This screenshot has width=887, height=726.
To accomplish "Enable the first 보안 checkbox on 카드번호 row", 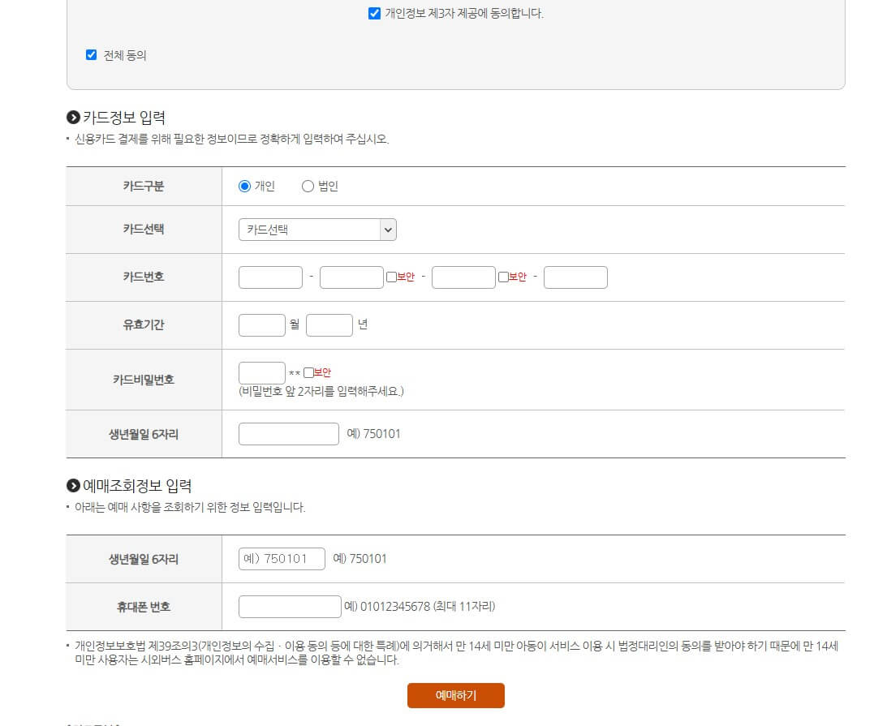I will tap(390, 277).
